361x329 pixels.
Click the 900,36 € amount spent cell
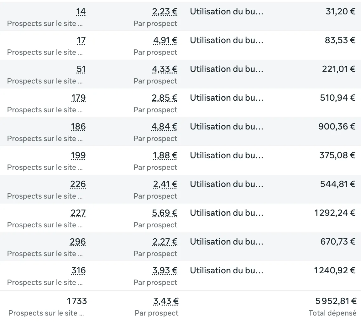click(x=337, y=127)
